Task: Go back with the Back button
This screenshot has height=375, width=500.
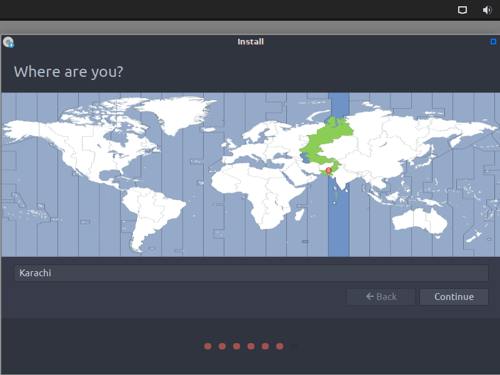Action: pyautogui.click(x=381, y=297)
